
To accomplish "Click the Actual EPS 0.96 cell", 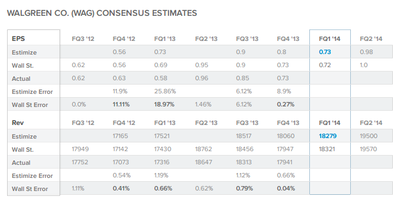I will [x=201, y=78].
